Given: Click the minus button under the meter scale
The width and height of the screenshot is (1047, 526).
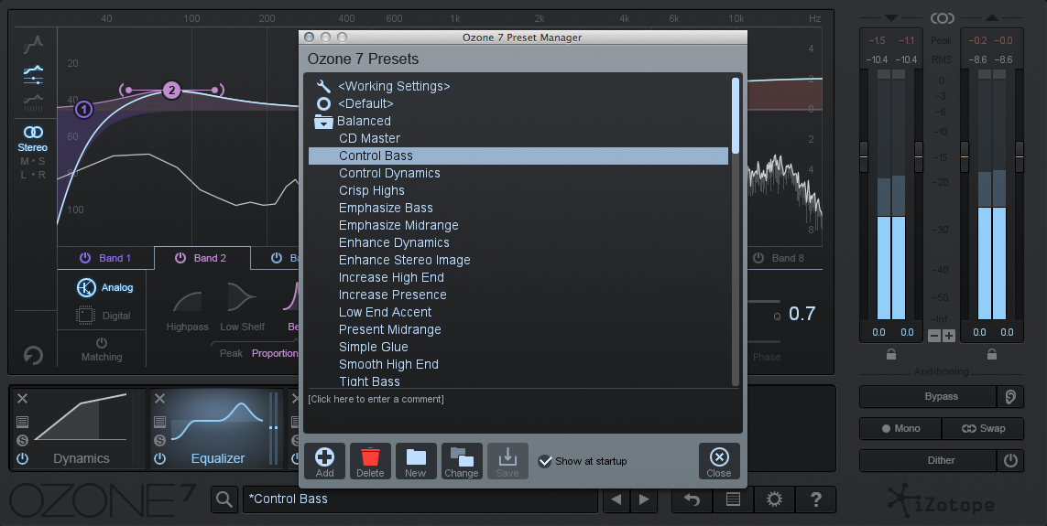Looking at the screenshot, I should tap(934, 336).
